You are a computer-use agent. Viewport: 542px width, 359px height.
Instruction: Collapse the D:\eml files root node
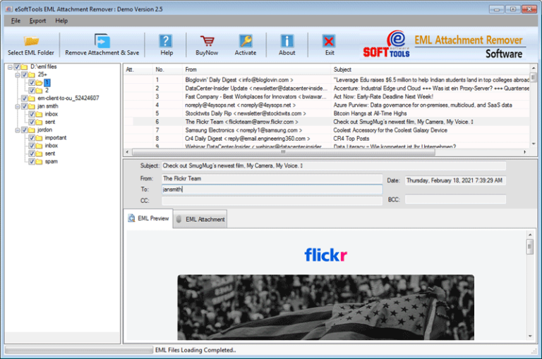pyautogui.click(x=10, y=67)
